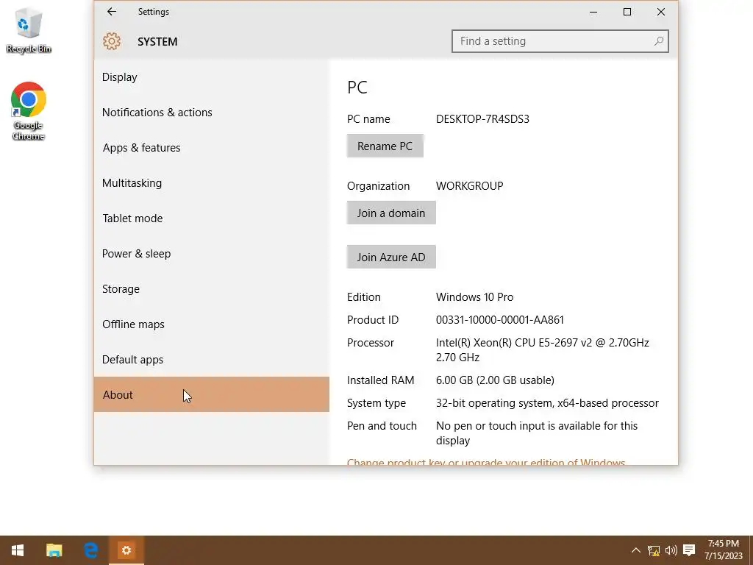The image size is (753, 565).
Task: Select the About section
Action: pos(212,394)
